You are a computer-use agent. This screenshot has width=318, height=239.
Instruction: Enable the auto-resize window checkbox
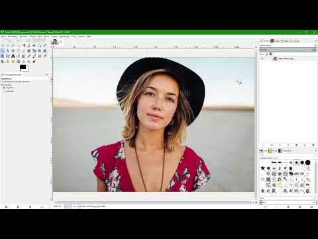(2, 82)
